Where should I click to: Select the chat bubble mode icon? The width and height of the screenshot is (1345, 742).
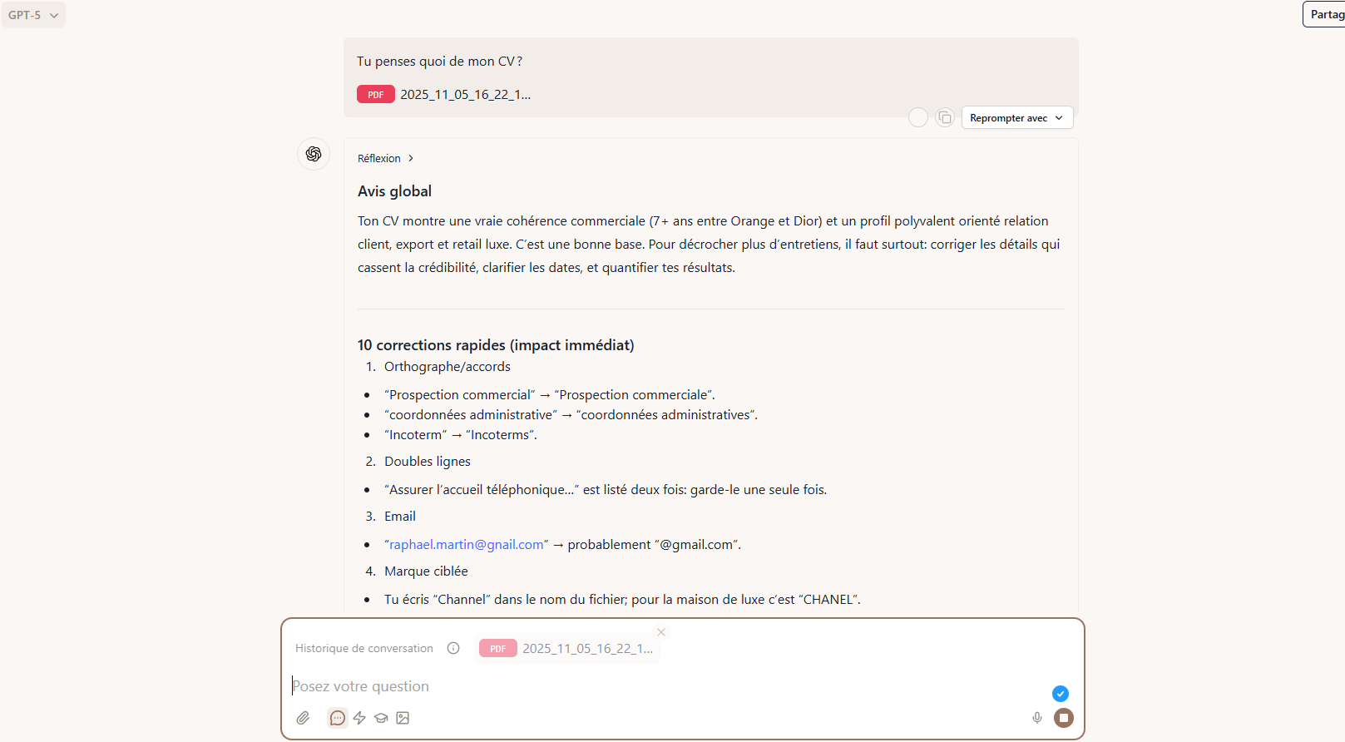click(x=337, y=718)
